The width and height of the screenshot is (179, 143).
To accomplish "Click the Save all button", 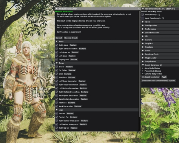I will tap(59, 38).
